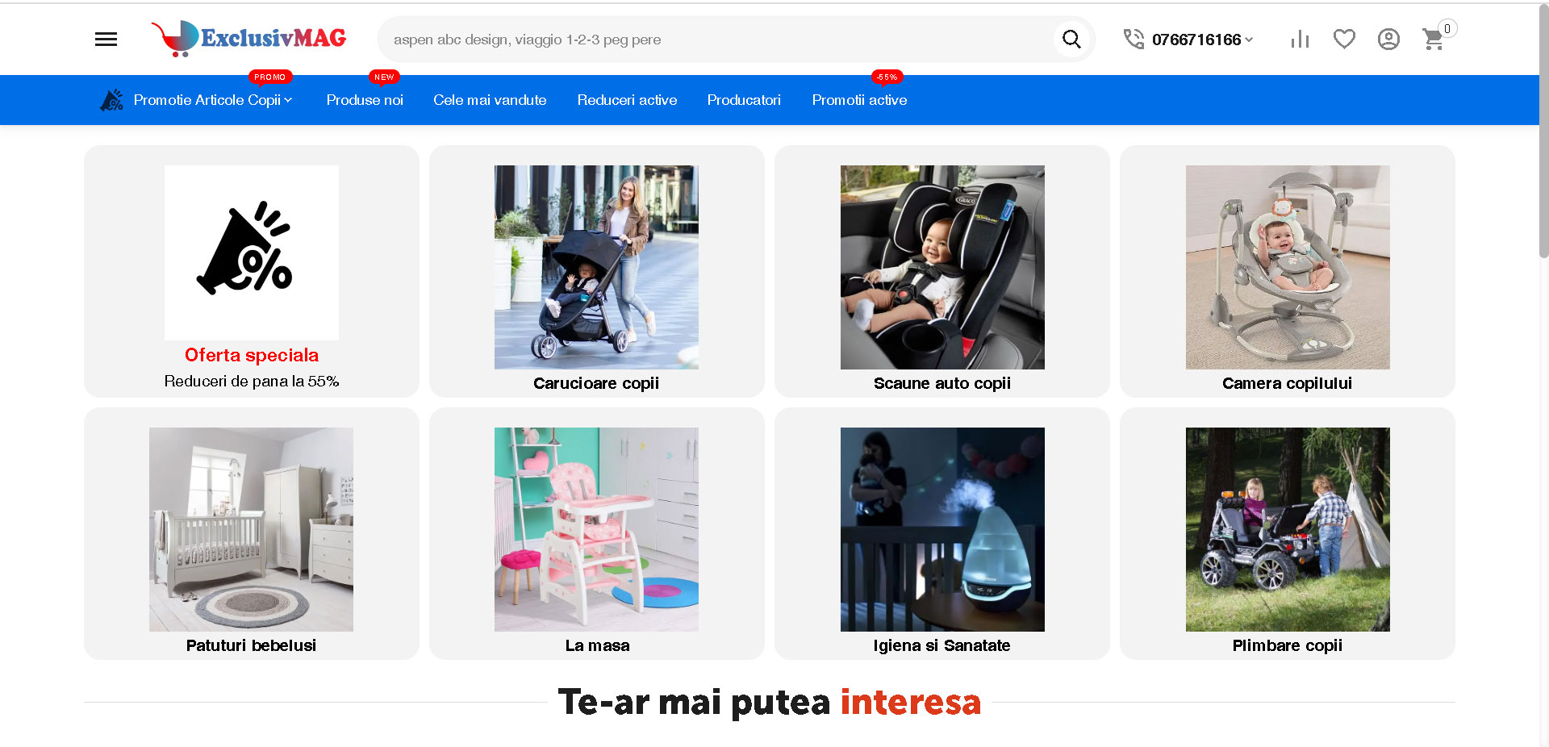Image resolution: width=1549 pixels, height=747 pixels.
Task: Expand the Promotie Articole Copii dropdown arrow
Action: (x=288, y=100)
